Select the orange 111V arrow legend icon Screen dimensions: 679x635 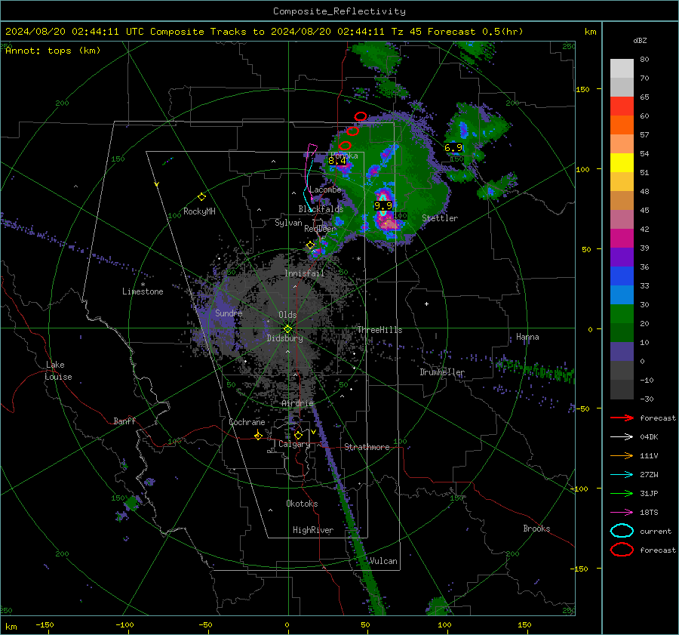622,455
